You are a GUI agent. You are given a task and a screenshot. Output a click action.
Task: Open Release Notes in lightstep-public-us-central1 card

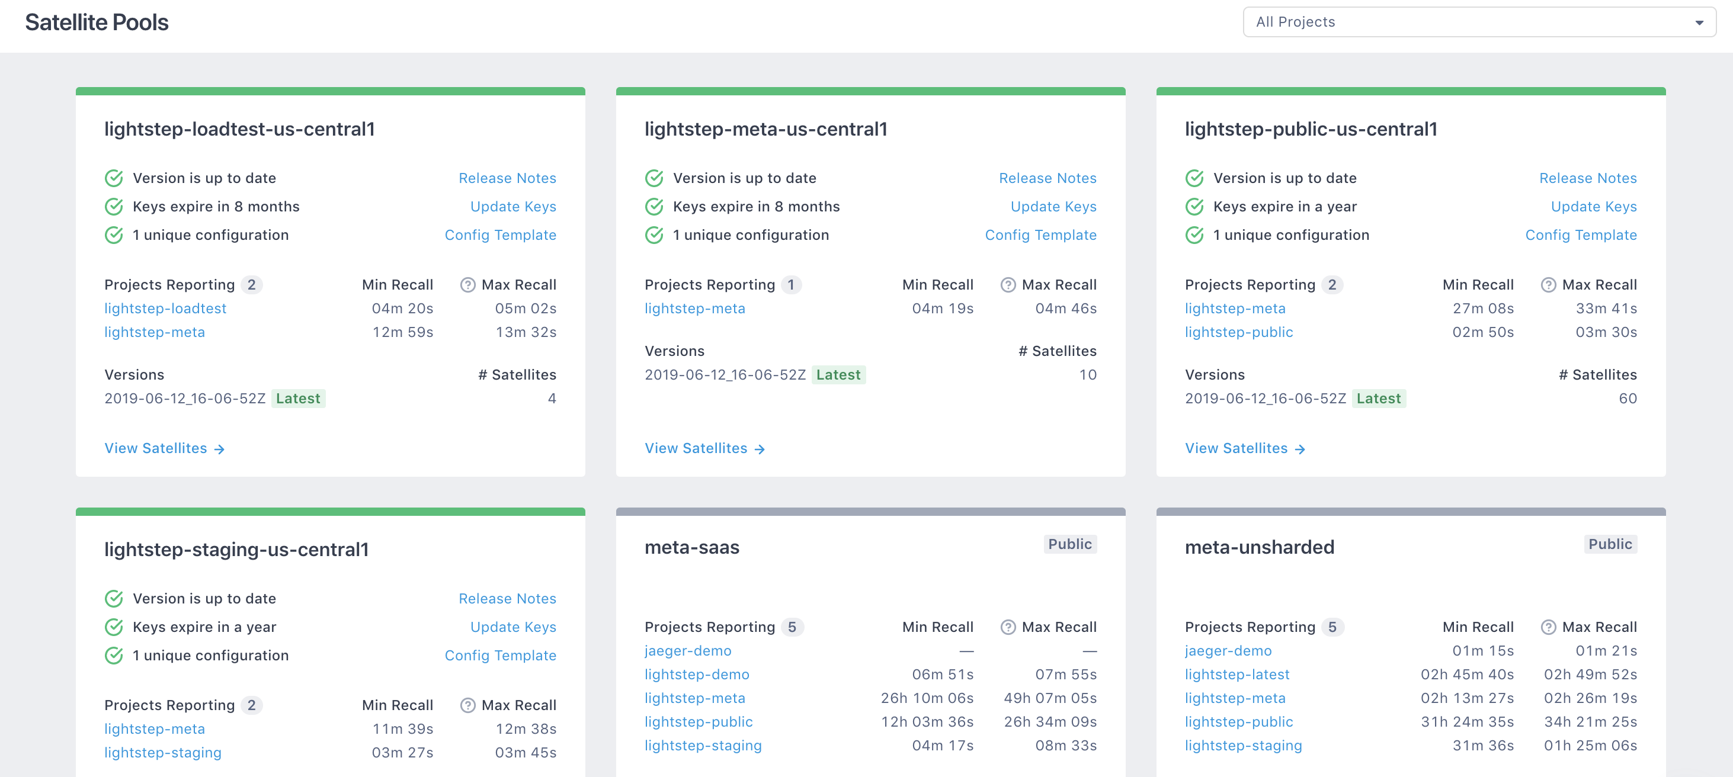1587,178
